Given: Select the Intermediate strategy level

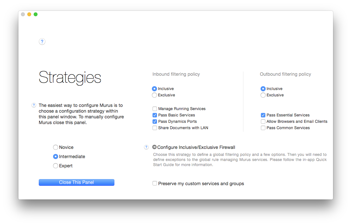Looking at the screenshot, I should coord(56,157).
